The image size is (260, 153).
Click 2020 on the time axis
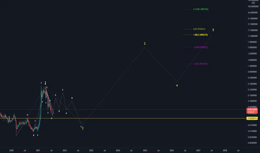point(11,150)
